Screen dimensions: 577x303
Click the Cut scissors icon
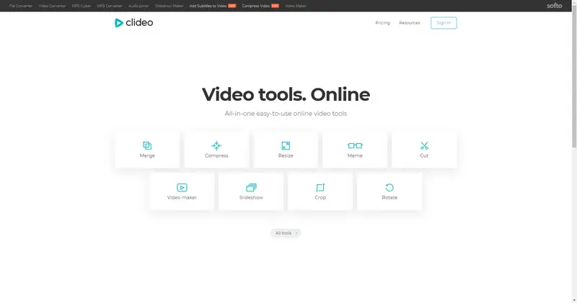click(424, 145)
